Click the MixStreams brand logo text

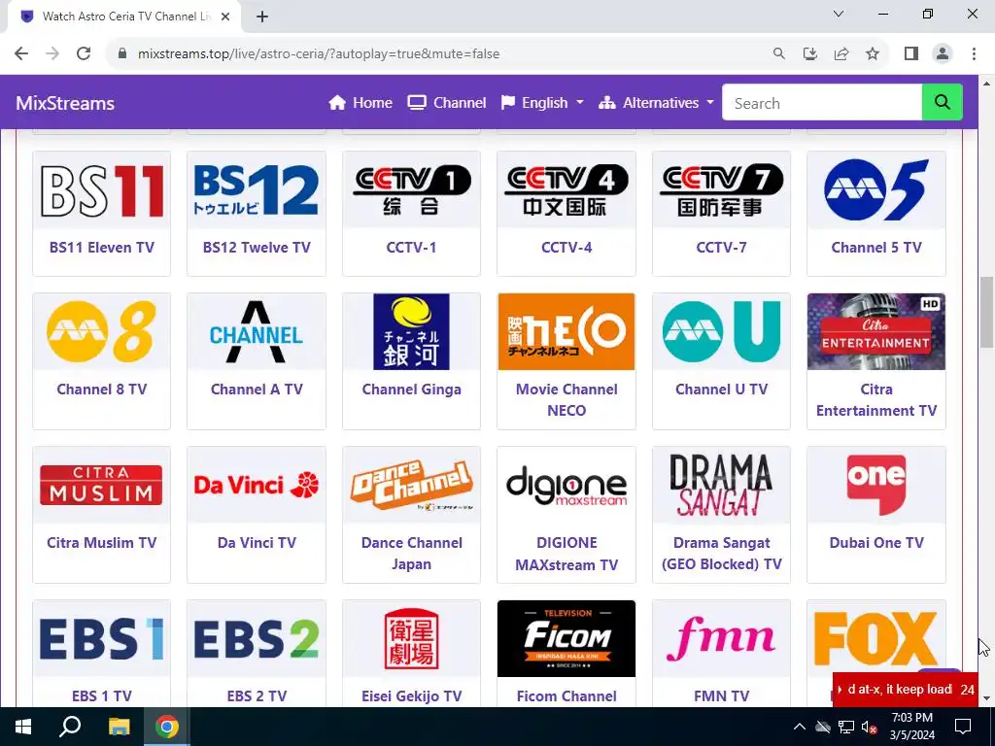pyautogui.click(x=65, y=103)
